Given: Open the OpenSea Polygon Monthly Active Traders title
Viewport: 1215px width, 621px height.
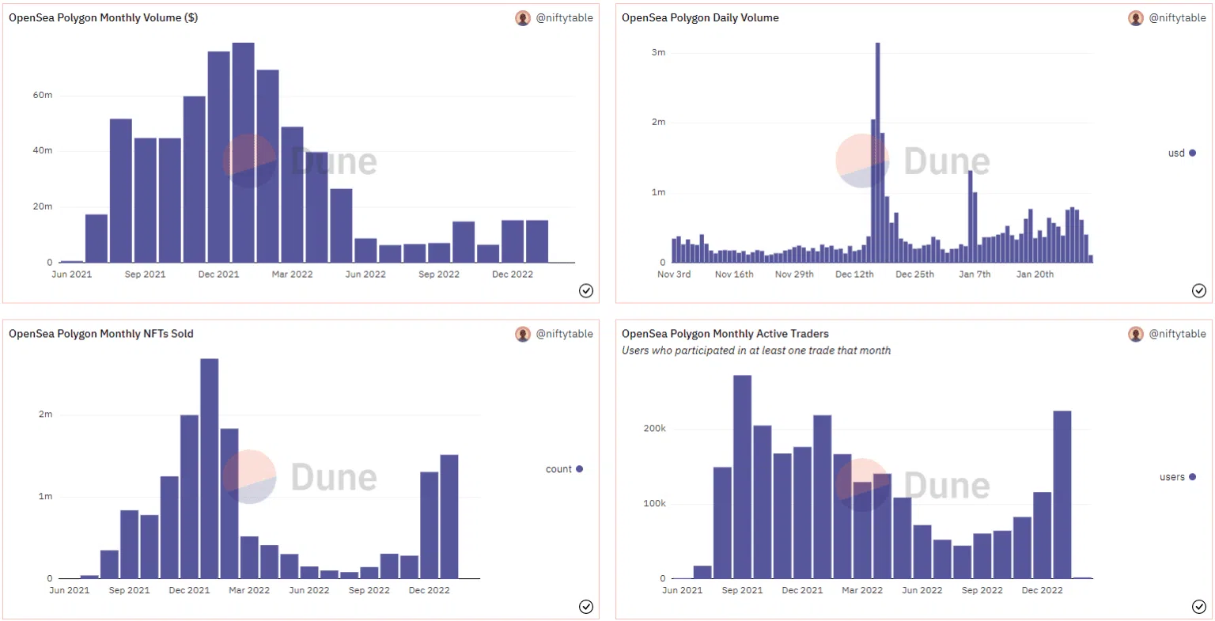Looking at the screenshot, I should tap(725, 334).
